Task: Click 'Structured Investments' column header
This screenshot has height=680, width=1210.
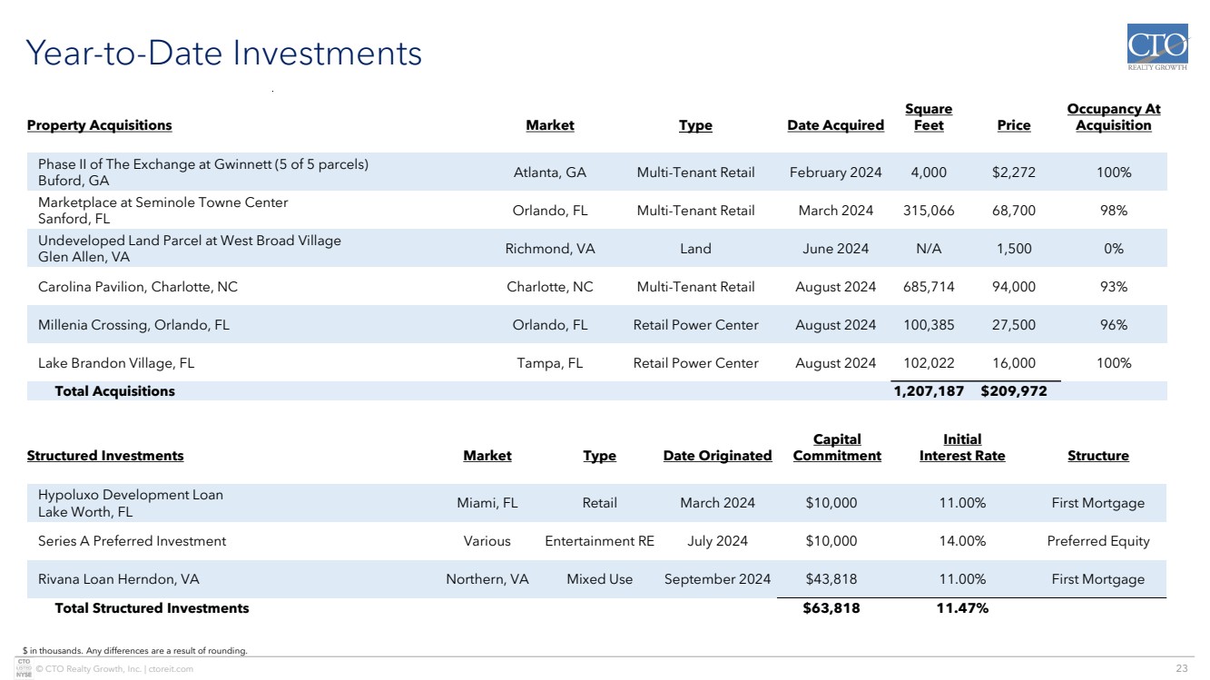Action: 105,456
